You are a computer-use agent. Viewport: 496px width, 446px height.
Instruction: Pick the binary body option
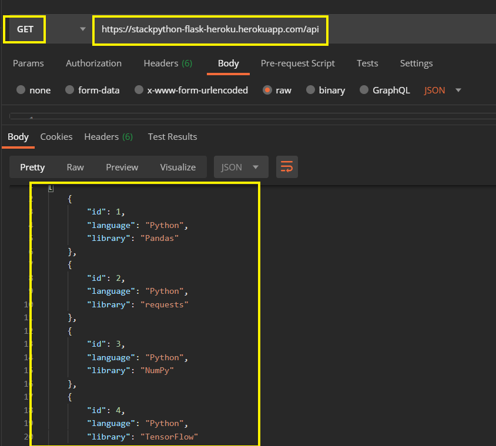point(311,90)
